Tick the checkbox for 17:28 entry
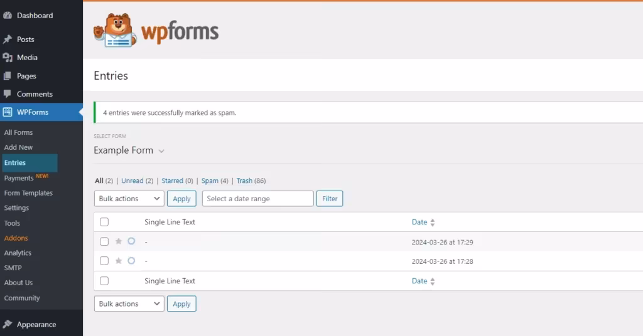The image size is (643, 336). click(104, 261)
